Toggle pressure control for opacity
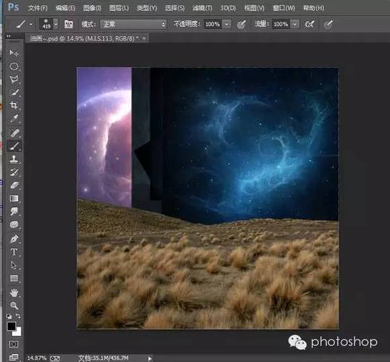Image resolution: width=390 pixels, height=362 pixels. pos(242,24)
